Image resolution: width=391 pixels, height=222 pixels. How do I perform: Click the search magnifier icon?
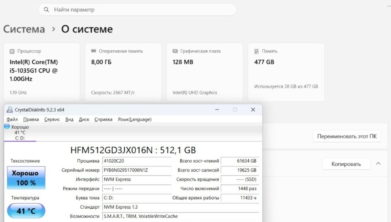(x=46, y=9)
